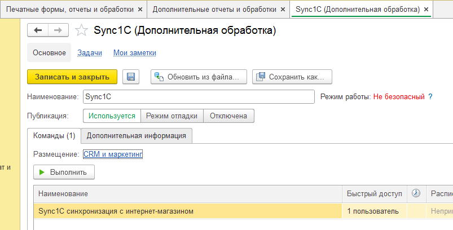Close the Дополнительные отчеты и обработки tab
Viewport: 453px width, 230px height.
coord(282,10)
